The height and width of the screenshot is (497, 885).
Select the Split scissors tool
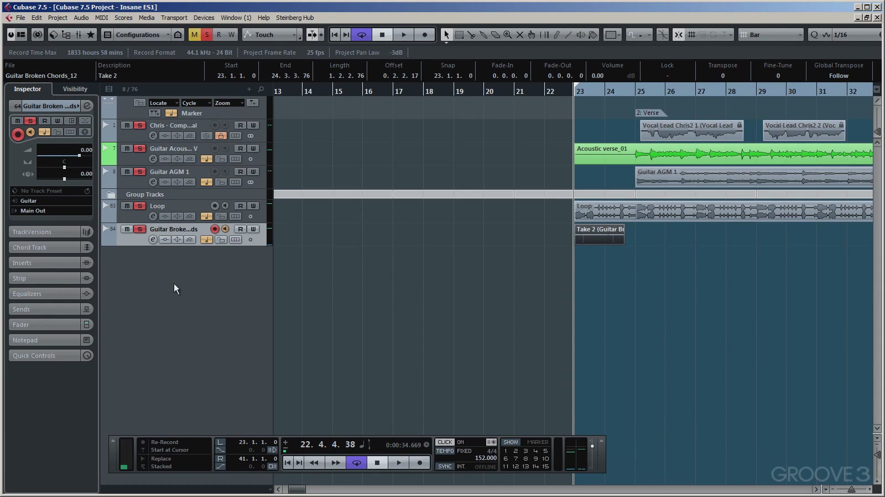[x=471, y=34]
